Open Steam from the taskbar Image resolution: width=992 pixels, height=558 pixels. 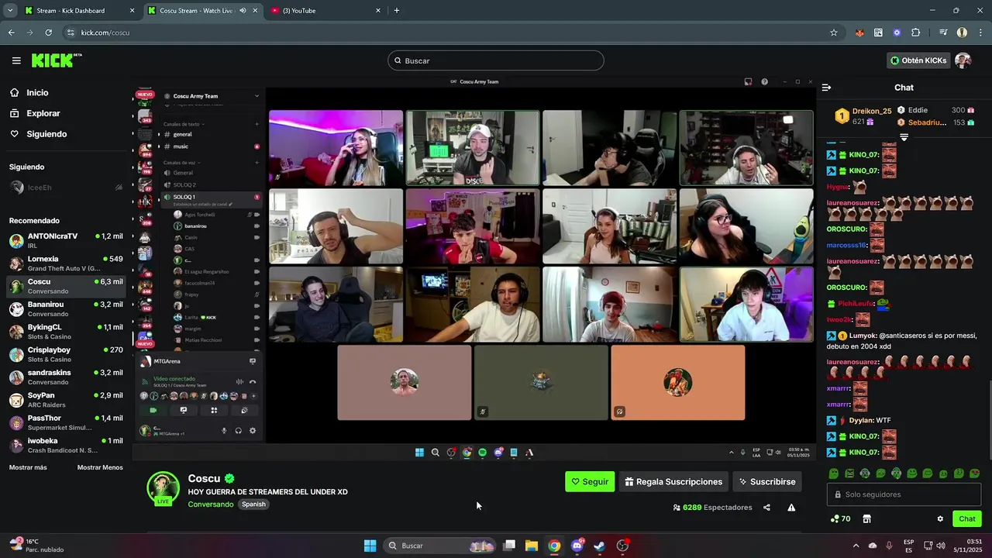pos(600,546)
